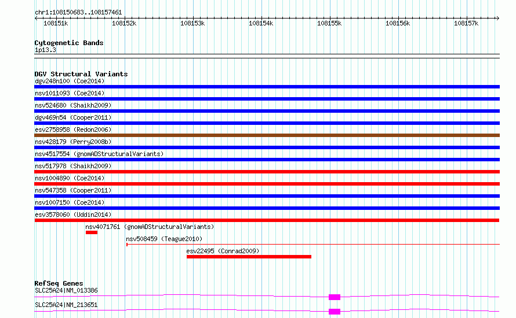Open the esv3578060 (Uddin2014) label
The image size is (516, 318).
click(73, 215)
